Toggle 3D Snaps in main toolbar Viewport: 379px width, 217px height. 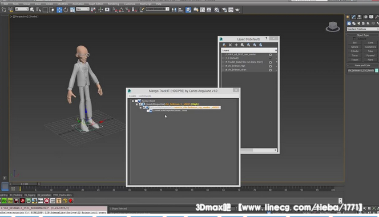(x=115, y=10)
